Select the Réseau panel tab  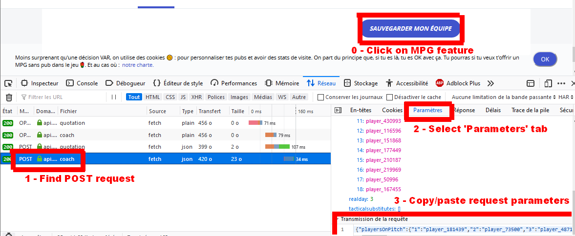(x=321, y=83)
